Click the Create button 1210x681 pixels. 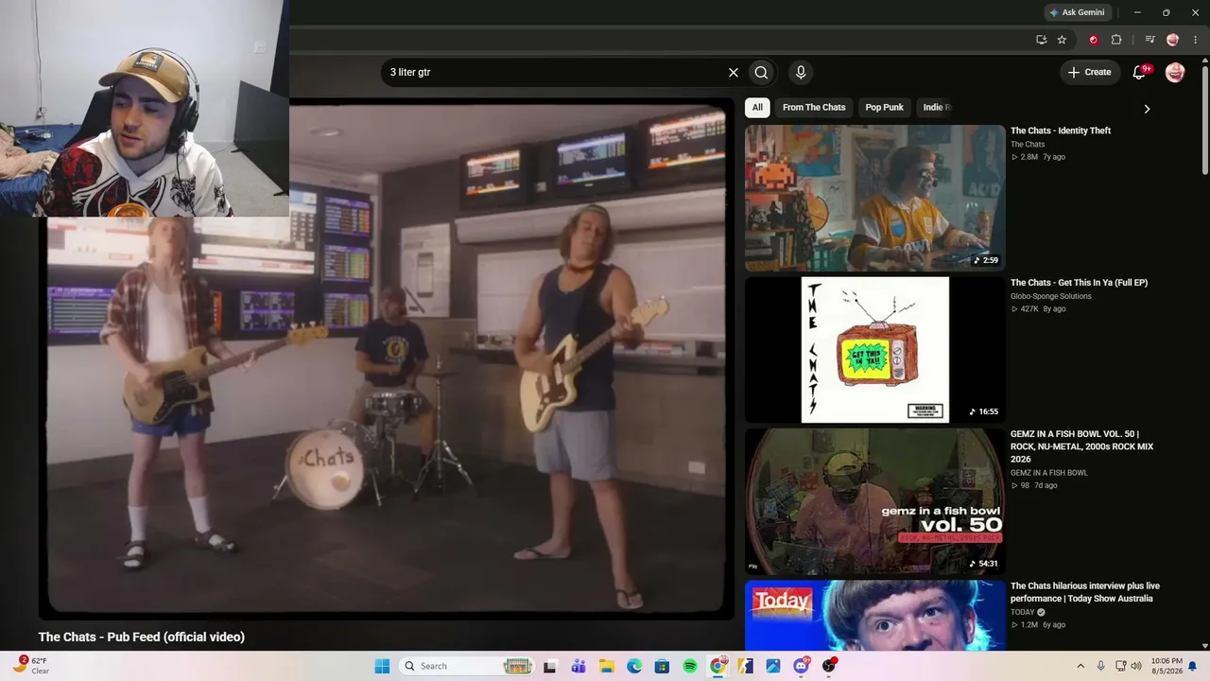click(1089, 72)
